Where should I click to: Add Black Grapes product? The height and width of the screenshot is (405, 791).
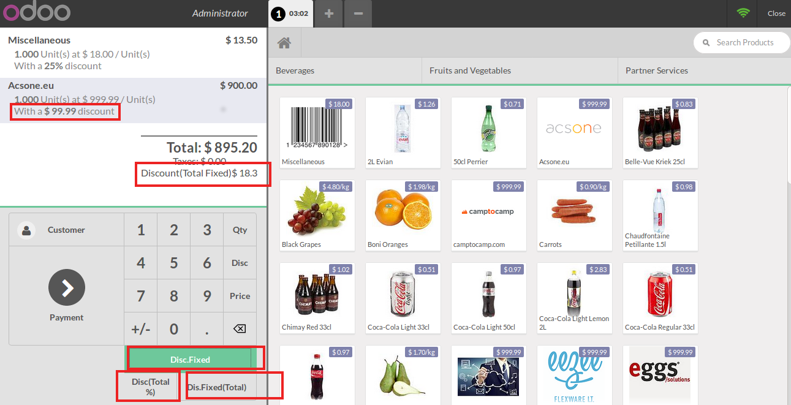coord(317,215)
